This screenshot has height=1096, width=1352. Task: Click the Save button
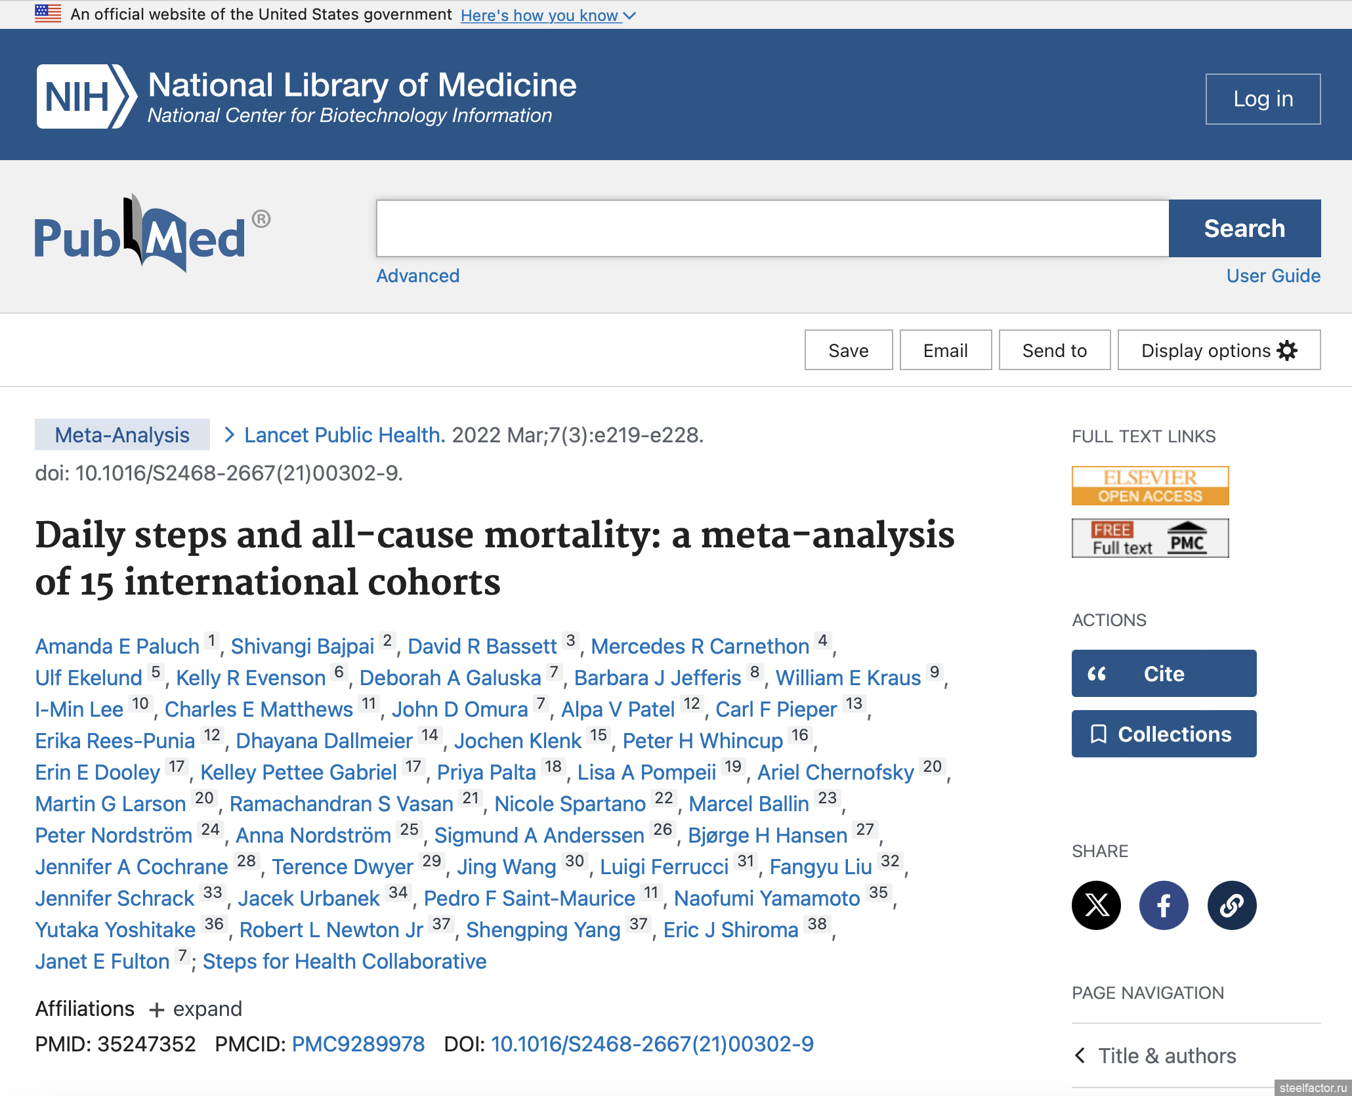848,350
